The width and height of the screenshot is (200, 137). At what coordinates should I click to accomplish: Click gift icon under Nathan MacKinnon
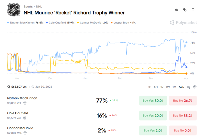(25, 103)
